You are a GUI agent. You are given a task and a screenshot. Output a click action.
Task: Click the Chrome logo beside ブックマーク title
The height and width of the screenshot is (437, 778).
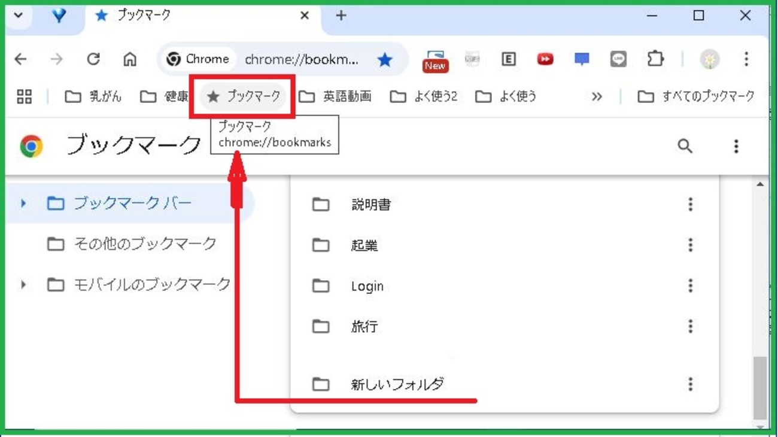31,146
